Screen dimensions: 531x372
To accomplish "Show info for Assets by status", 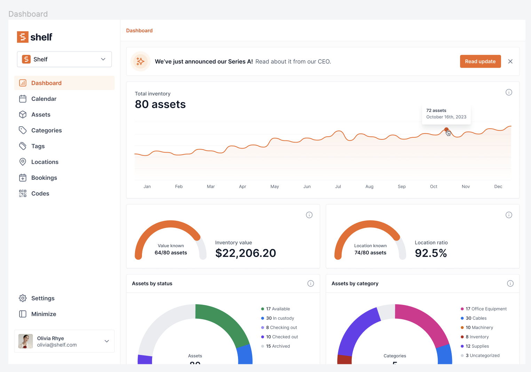I will [311, 284].
